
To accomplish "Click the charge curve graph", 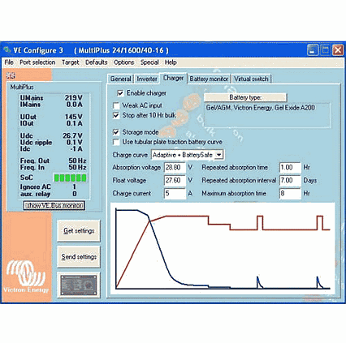I will pyautogui.click(x=223, y=248).
